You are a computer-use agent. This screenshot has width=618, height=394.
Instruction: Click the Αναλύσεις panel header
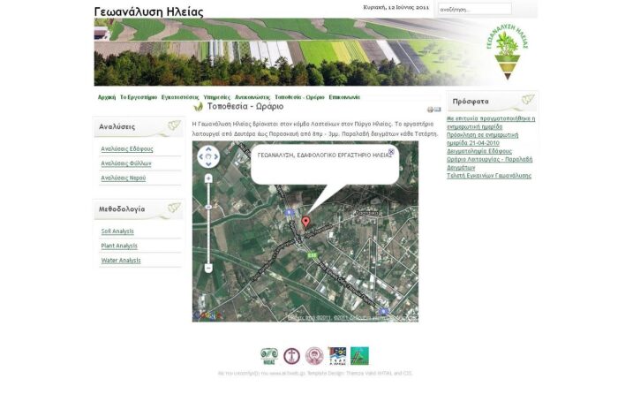tap(139, 126)
